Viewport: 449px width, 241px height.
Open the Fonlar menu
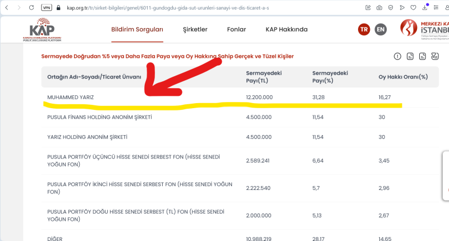tap(236, 29)
